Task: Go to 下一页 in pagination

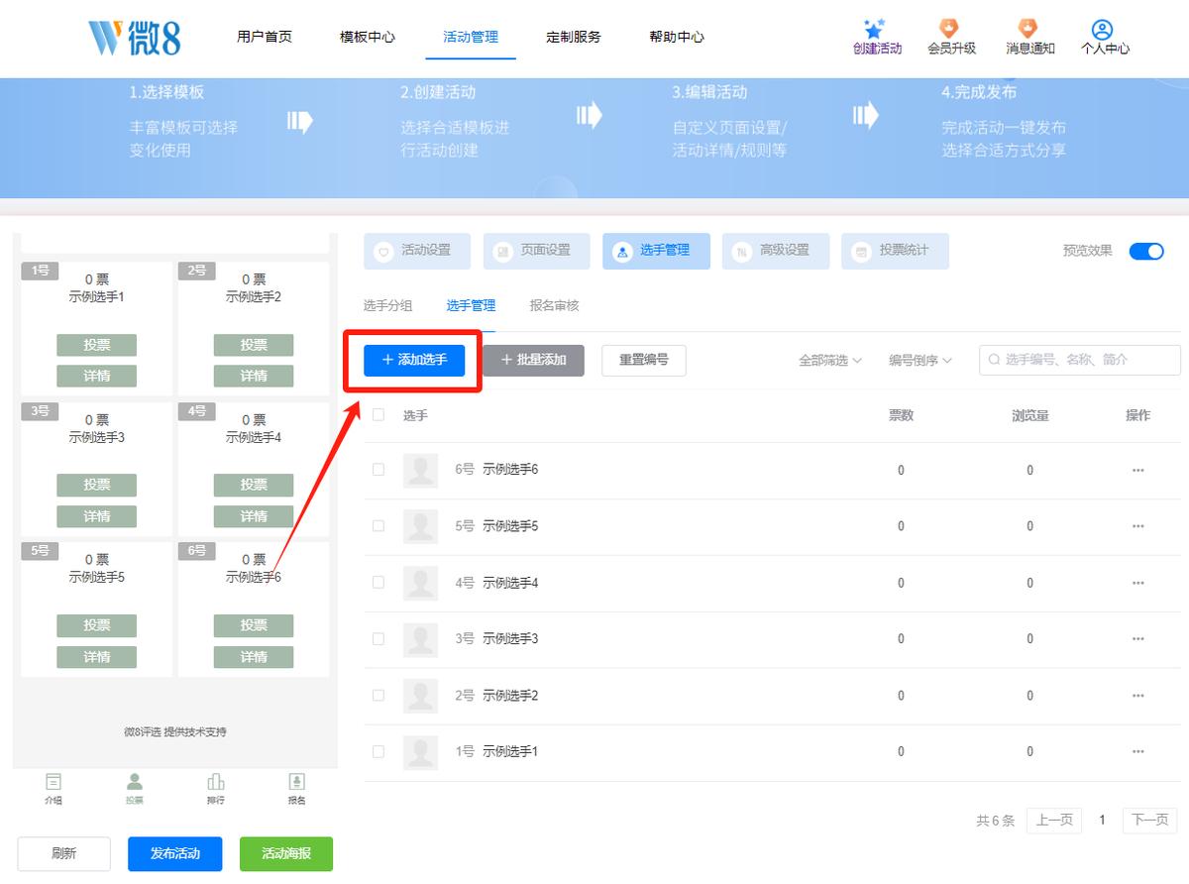Action: point(1149,820)
